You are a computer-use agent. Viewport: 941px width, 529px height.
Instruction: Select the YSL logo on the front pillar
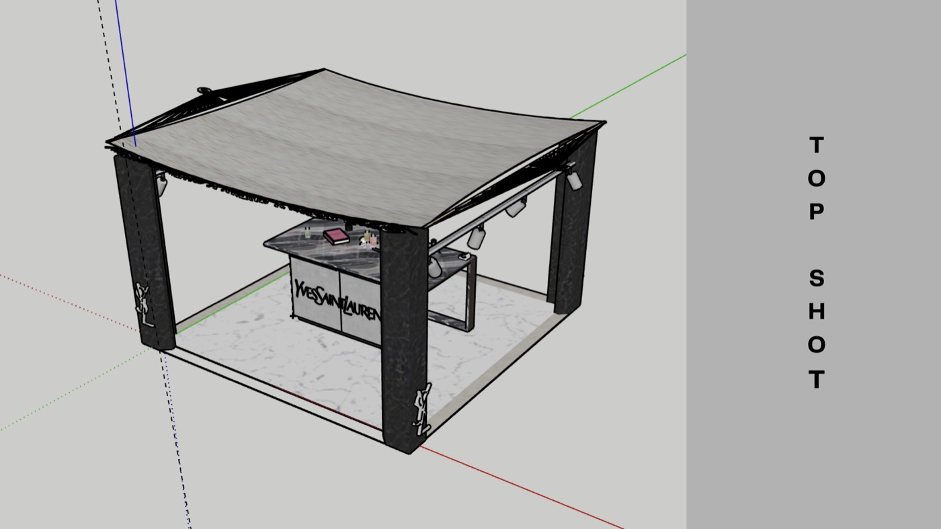[x=423, y=409]
